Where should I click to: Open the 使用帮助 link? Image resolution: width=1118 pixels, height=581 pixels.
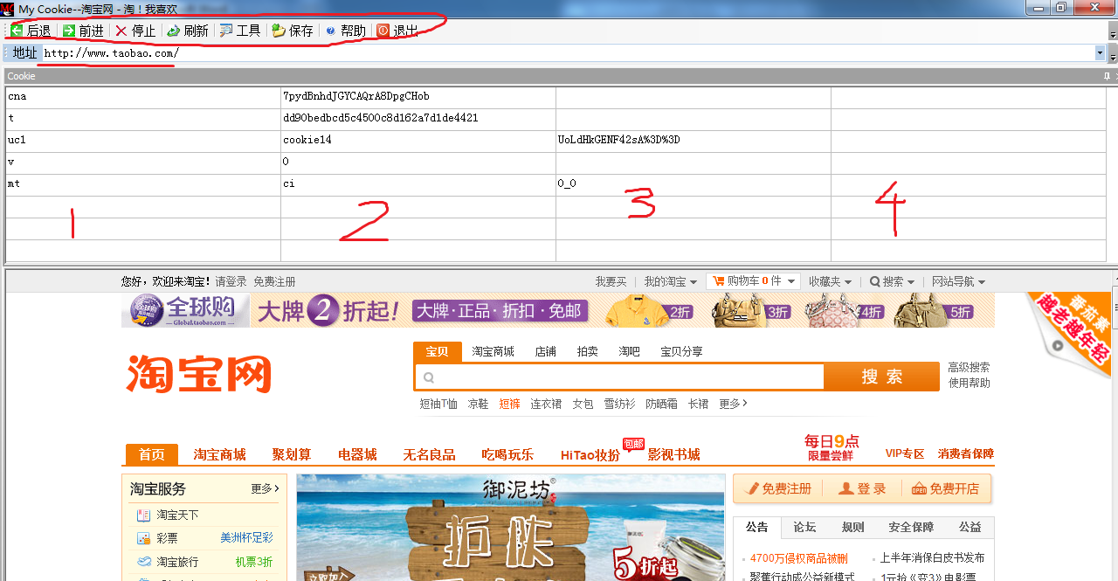point(970,383)
